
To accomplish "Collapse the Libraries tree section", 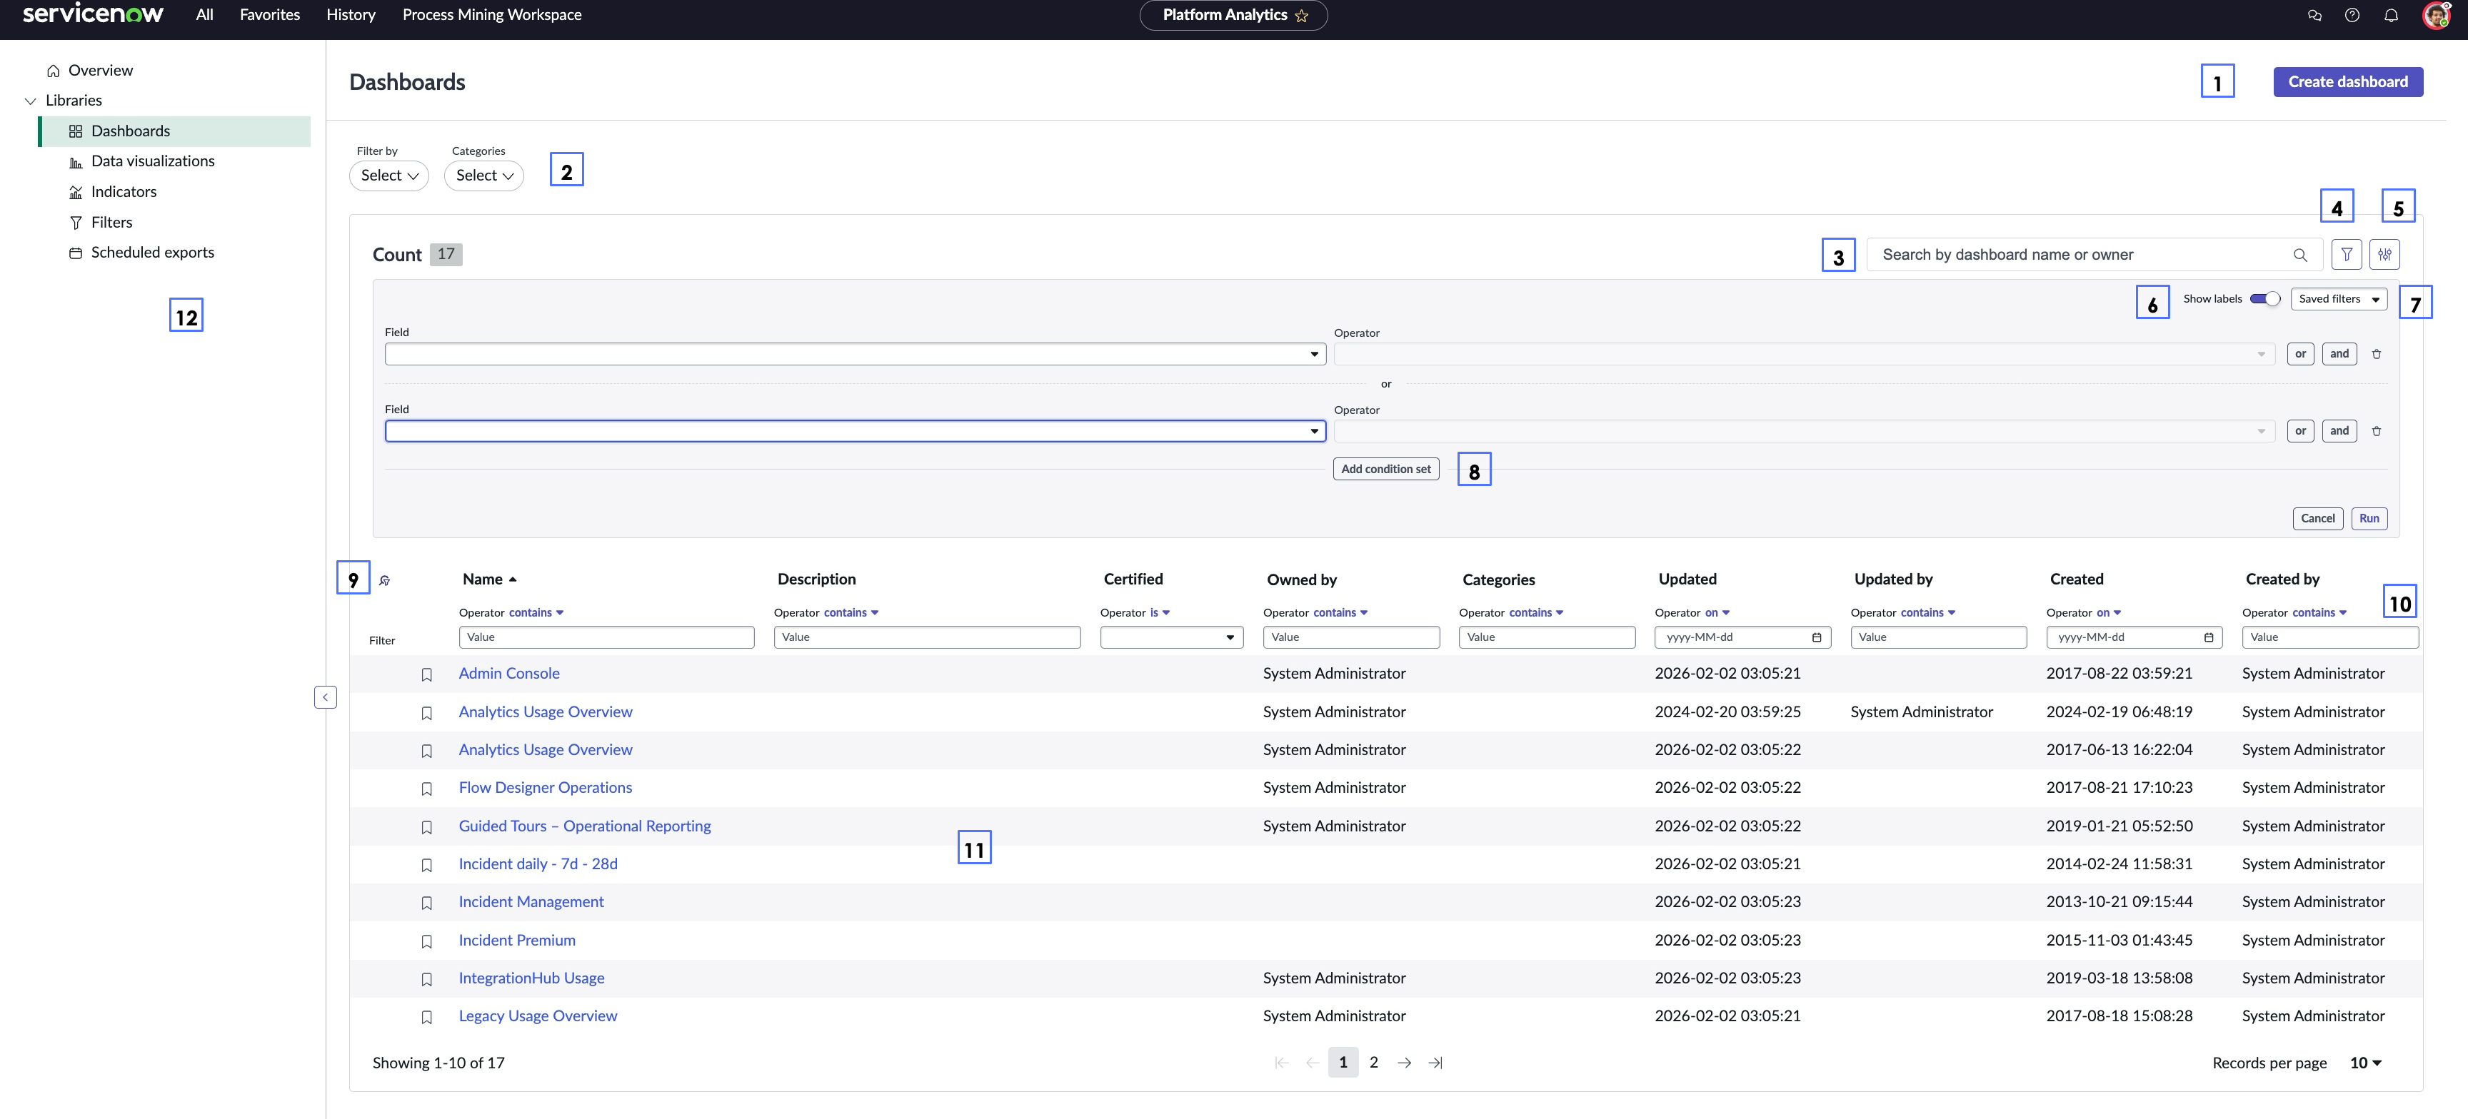I will point(30,101).
